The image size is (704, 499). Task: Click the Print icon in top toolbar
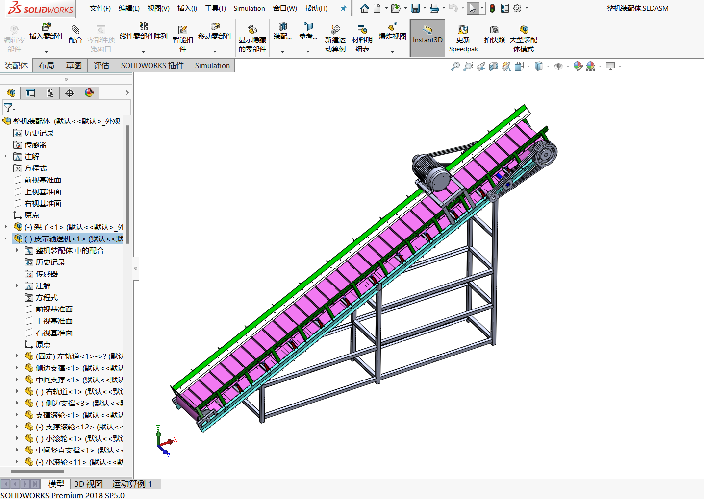click(434, 8)
